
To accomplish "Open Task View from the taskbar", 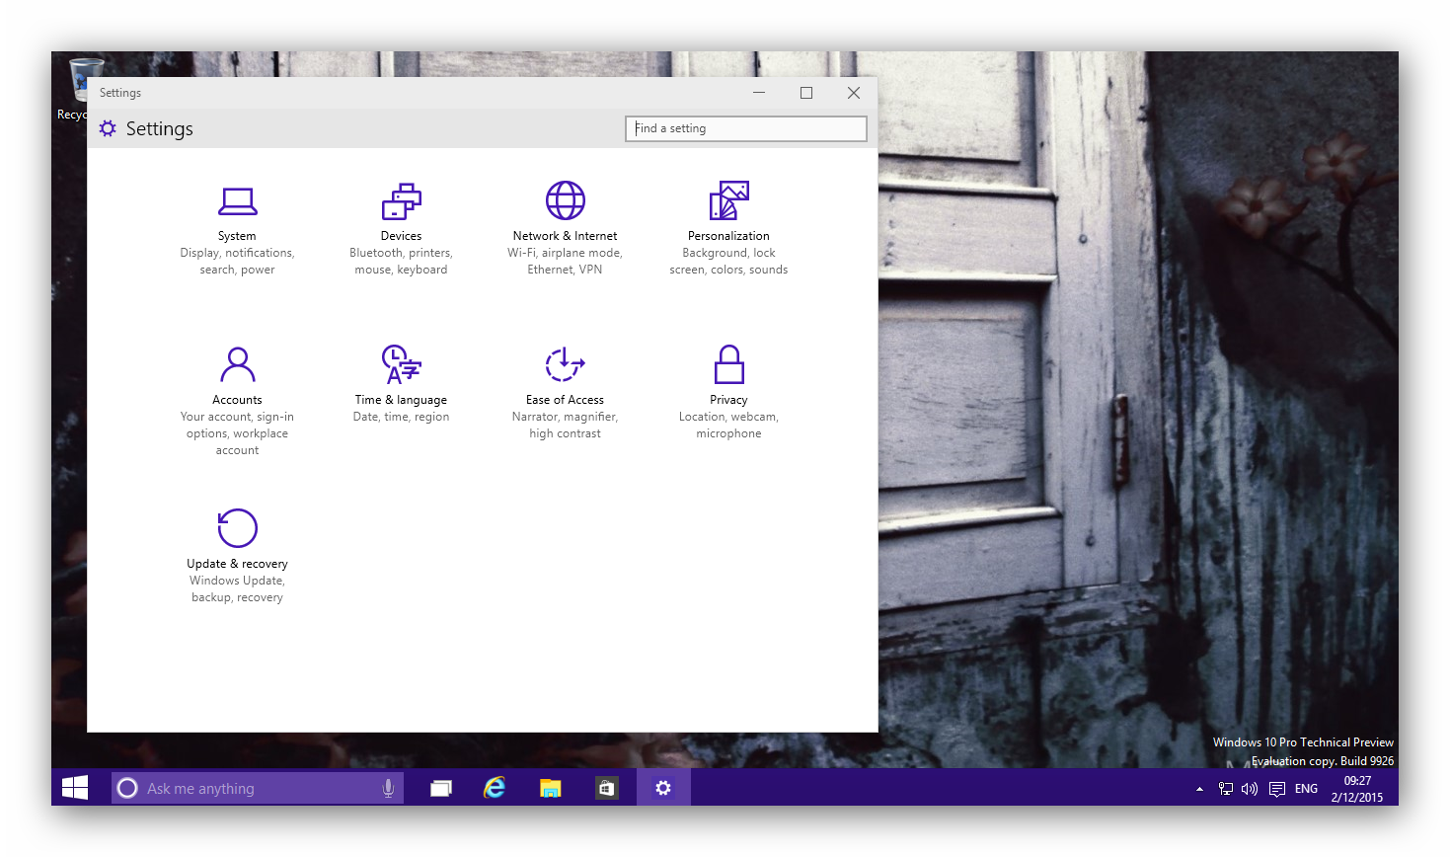I will coord(440,788).
